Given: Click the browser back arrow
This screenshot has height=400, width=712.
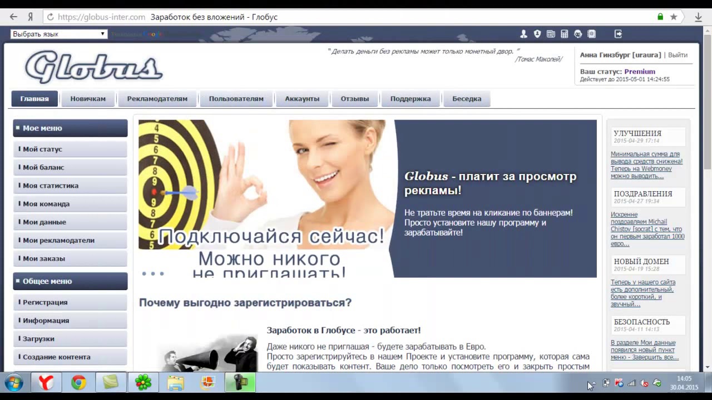Looking at the screenshot, I should pos(14,17).
